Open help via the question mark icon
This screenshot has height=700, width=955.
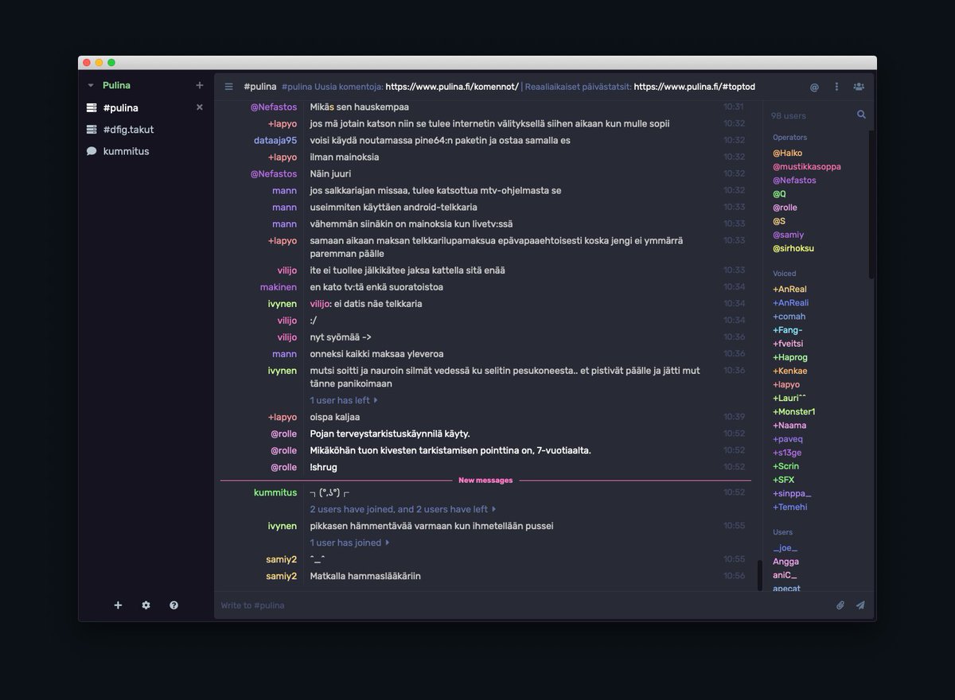pyautogui.click(x=173, y=605)
